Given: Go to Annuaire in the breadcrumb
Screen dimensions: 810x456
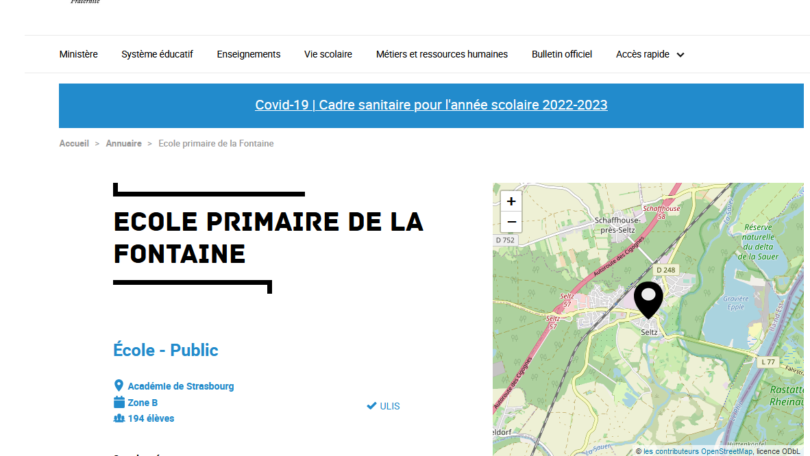Looking at the screenshot, I should (123, 143).
